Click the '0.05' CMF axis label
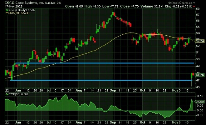 click(x=200, y=106)
